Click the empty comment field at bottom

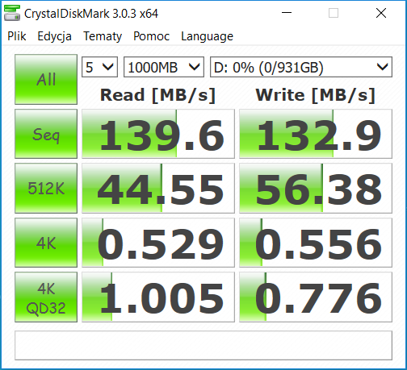click(x=203, y=345)
